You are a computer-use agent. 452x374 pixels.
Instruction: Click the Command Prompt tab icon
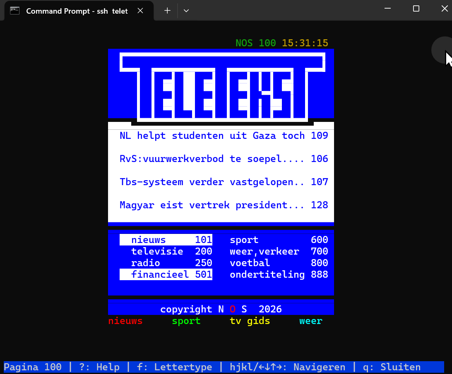14,11
